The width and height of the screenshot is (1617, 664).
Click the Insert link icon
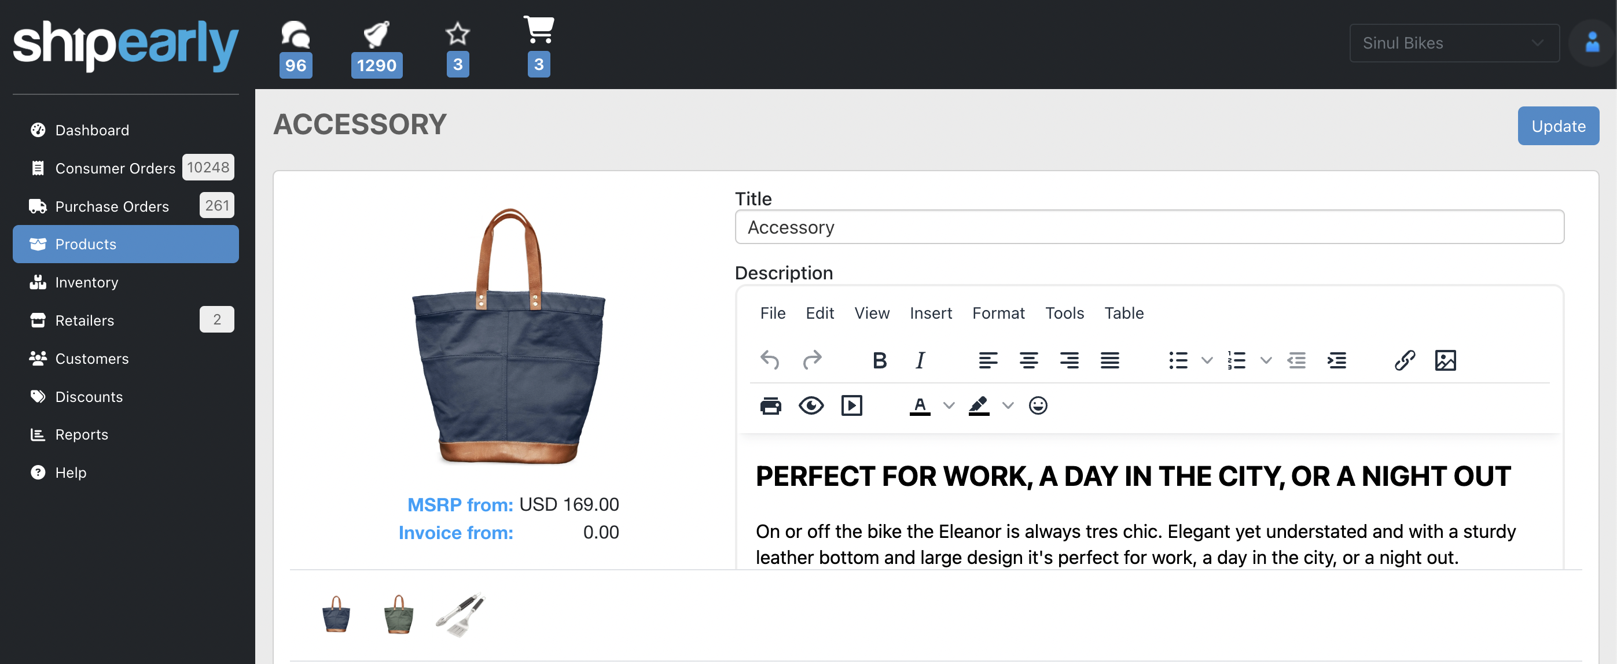pos(1405,361)
